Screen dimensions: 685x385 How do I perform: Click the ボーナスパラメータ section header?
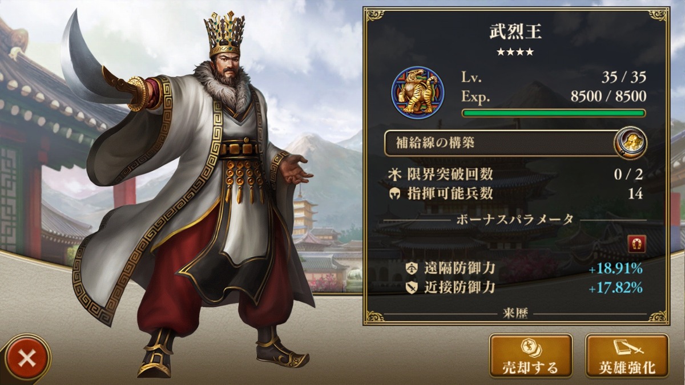515,220
